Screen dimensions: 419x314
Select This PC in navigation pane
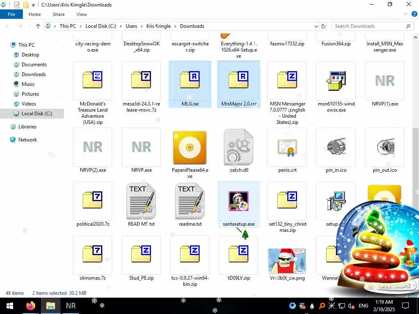coord(26,45)
